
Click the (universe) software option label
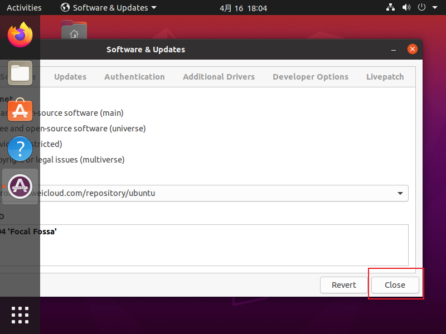[x=73, y=129]
